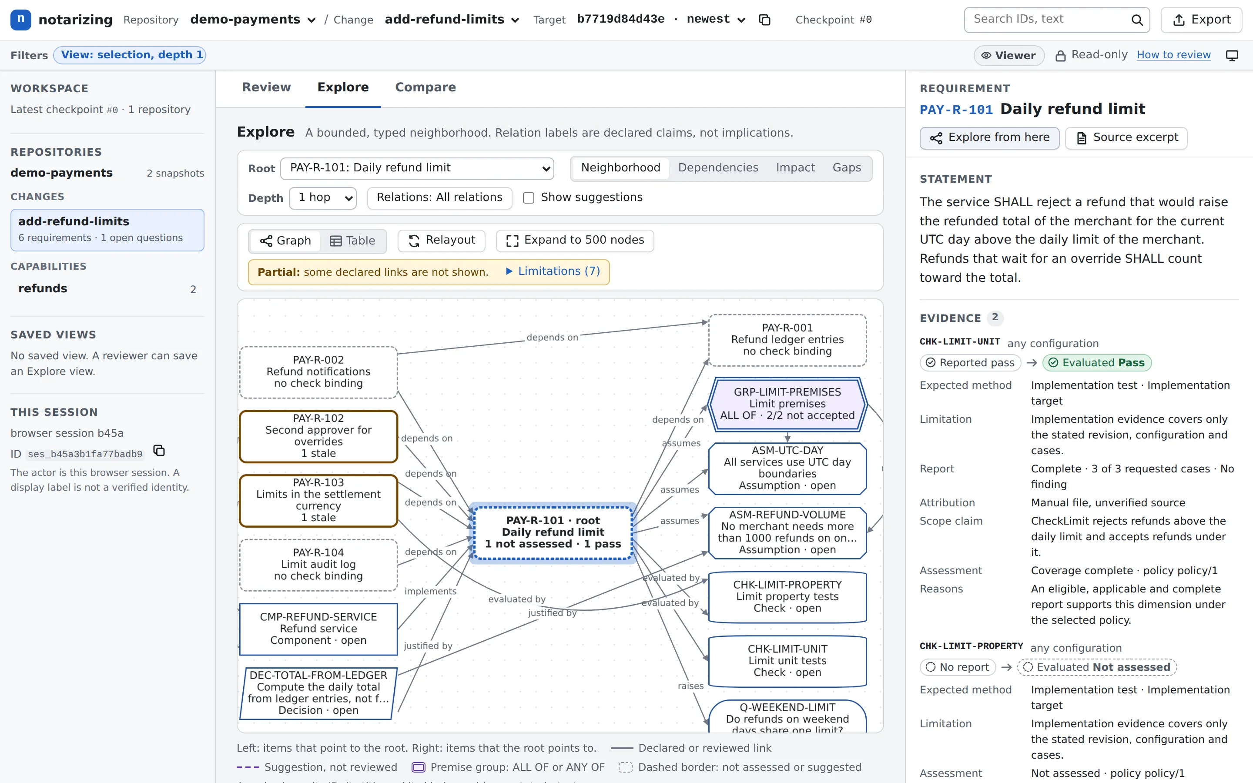Click Expand to 500 nodes

(x=575, y=240)
